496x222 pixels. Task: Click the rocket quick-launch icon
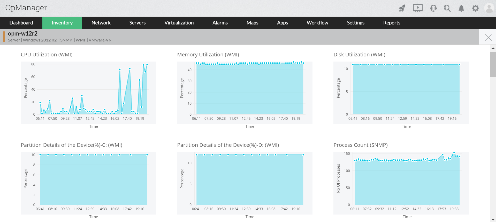pos(402,8)
